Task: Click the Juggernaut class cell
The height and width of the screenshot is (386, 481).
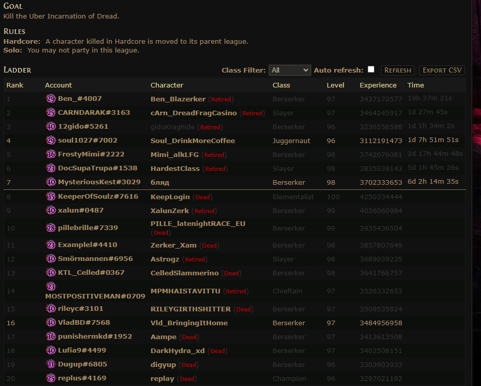Action: tap(291, 141)
